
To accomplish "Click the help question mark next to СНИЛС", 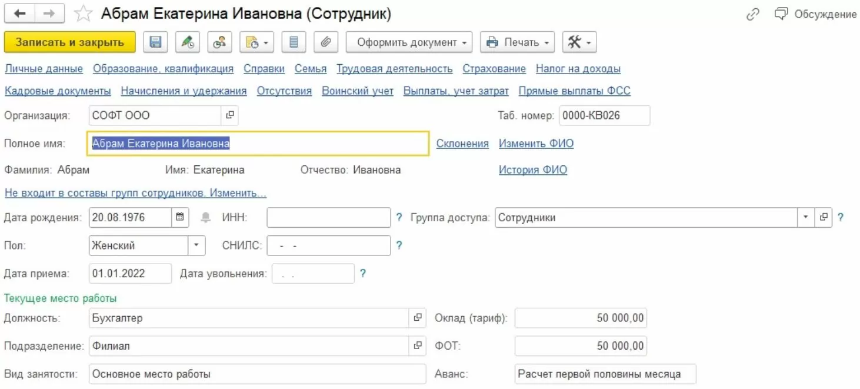I will (x=399, y=245).
